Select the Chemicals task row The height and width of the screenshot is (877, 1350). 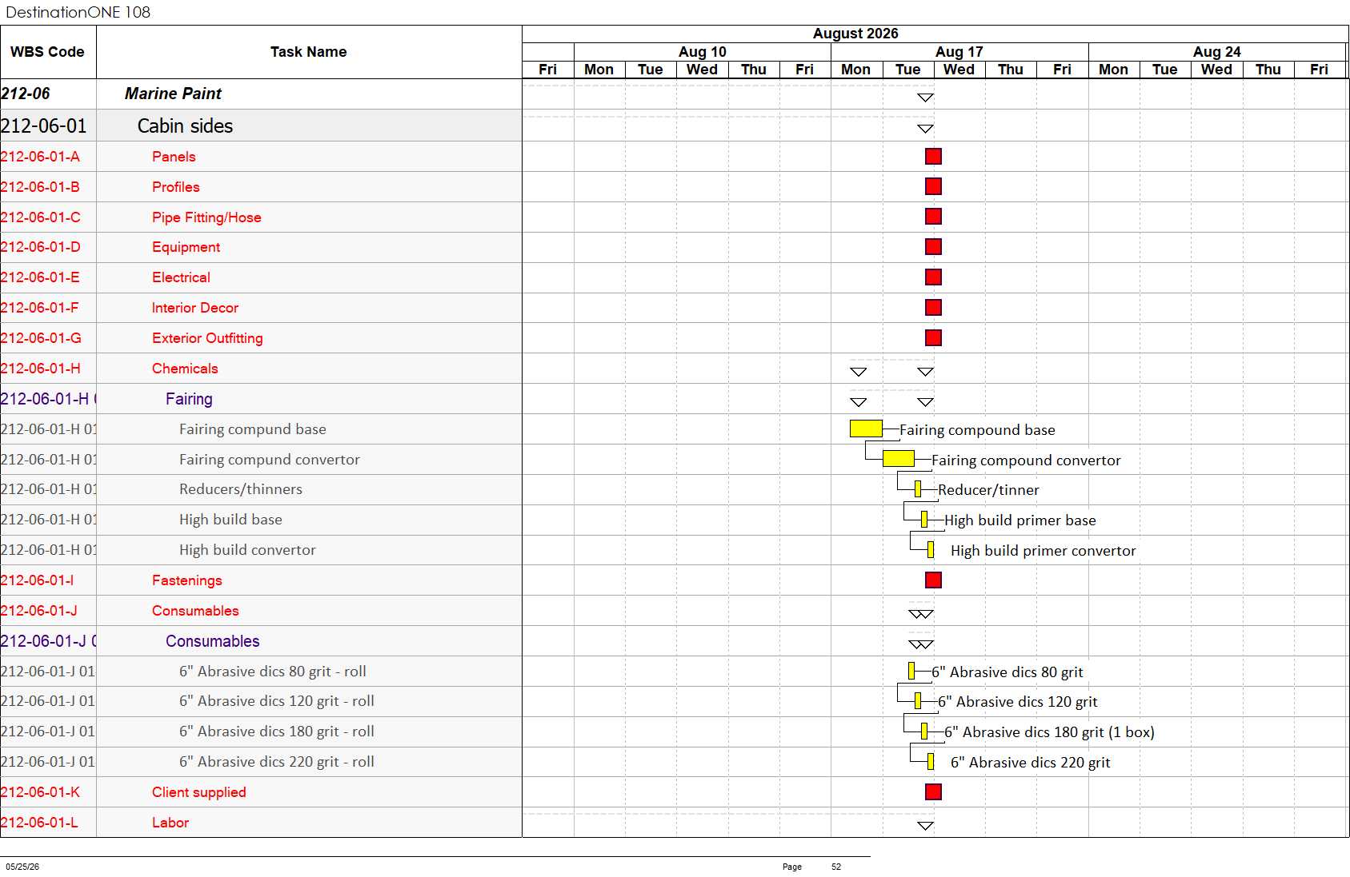pyautogui.click(x=261, y=369)
